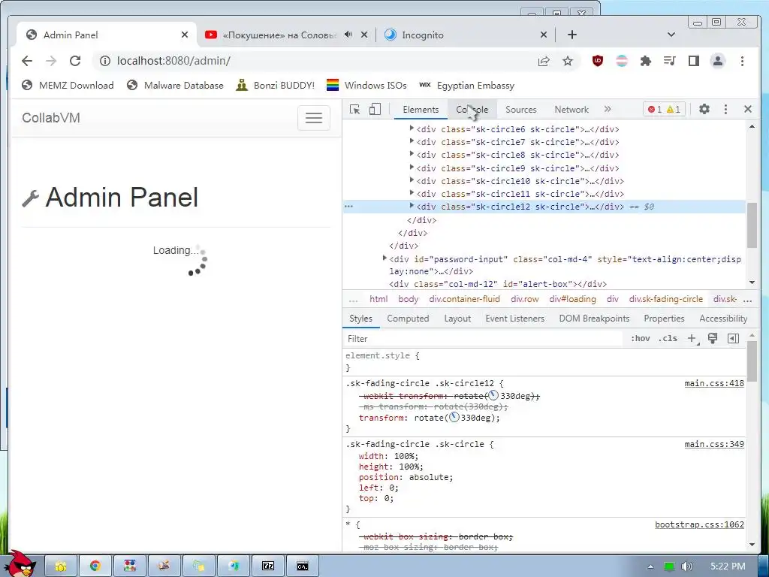
Task: Open the DOM Breakpoints subtab
Action: point(594,319)
